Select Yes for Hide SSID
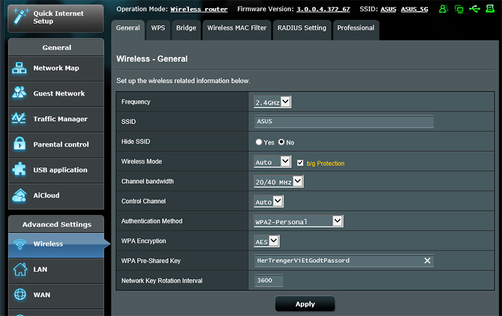This screenshot has width=502, height=316. click(x=259, y=142)
